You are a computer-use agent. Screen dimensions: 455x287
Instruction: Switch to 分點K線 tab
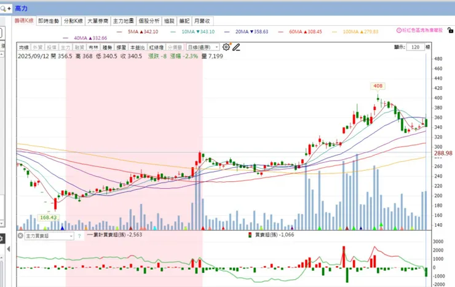[x=73, y=21]
